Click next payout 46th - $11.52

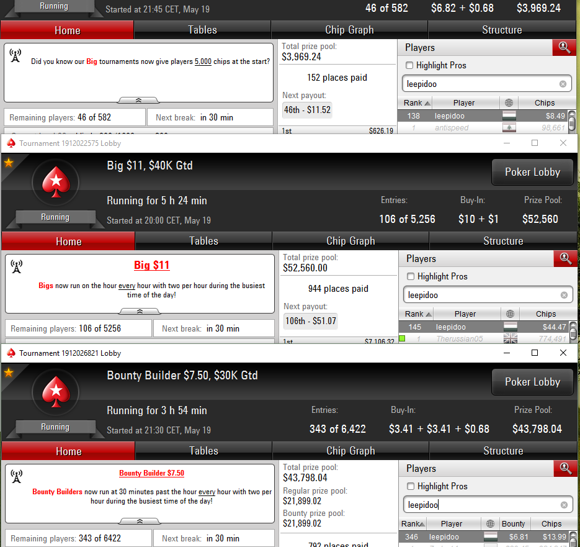[x=307, y=110]
